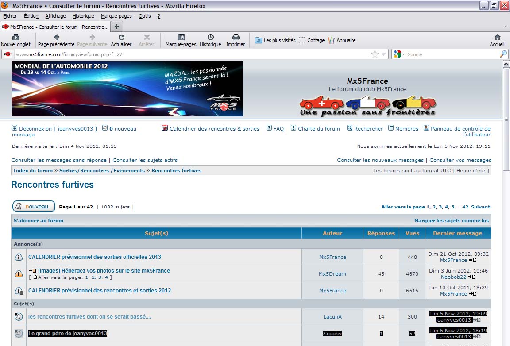The image size is (510, 346).
Task: Click Consulter les messages sans réponse
Action: click(x=59, y=160)
